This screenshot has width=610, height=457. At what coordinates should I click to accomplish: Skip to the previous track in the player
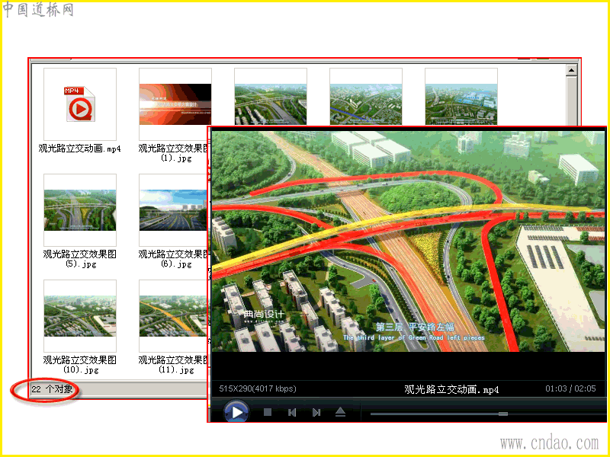coord(292,412)
